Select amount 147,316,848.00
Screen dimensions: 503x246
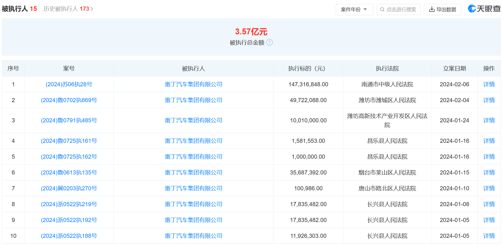[x=308, y=84]
